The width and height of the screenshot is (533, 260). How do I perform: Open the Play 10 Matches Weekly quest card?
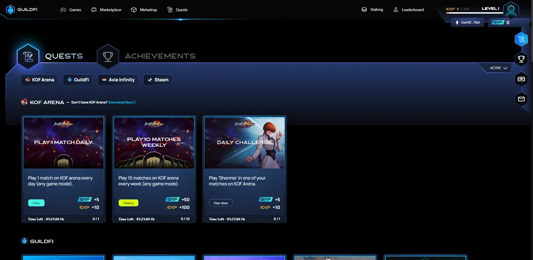(x=154, y=169)
